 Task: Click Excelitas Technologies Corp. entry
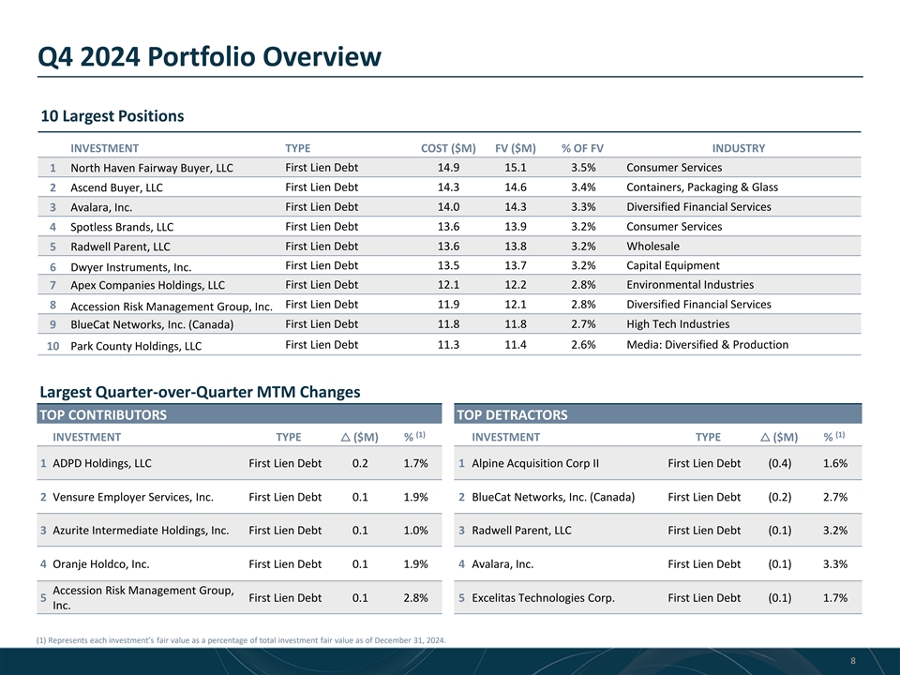[543, 598]
